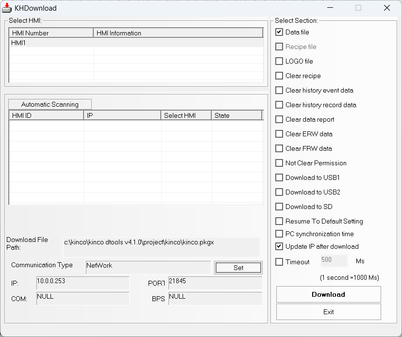
Task: Start Automatic Scanning for HMIs
Action: point(50,104)
